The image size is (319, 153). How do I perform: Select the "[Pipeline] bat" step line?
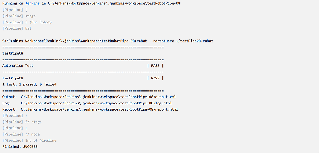[17, 28]
